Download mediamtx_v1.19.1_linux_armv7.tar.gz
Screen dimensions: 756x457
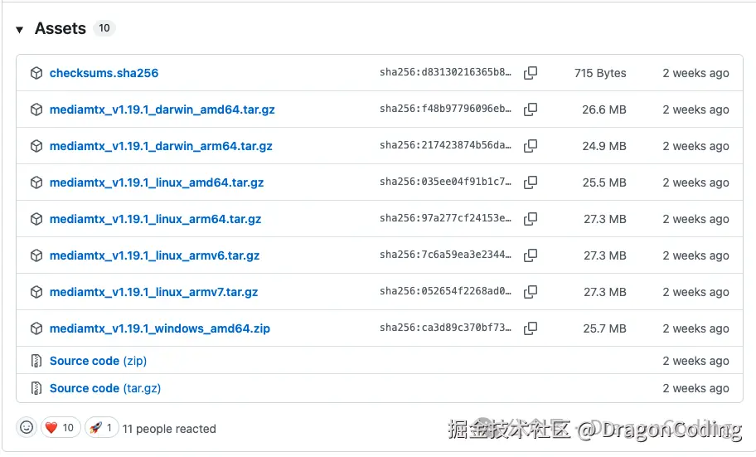[x=154, y=292]
